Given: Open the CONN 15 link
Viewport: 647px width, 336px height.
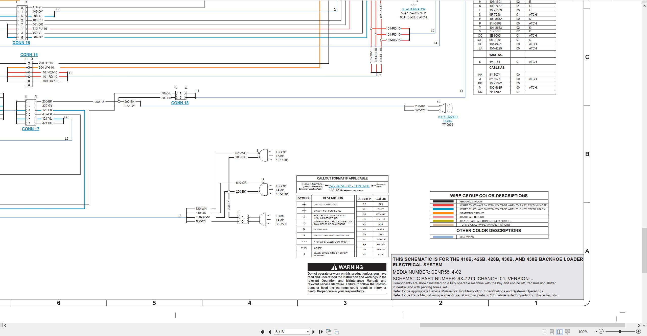Looking at the screenshot, I should tap(21, 43).
